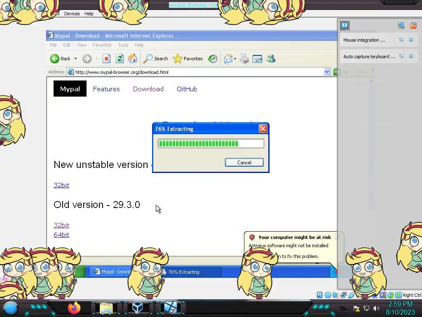Close the 76% Extracting dialog

pyautogui.click(x=263, y=129)
